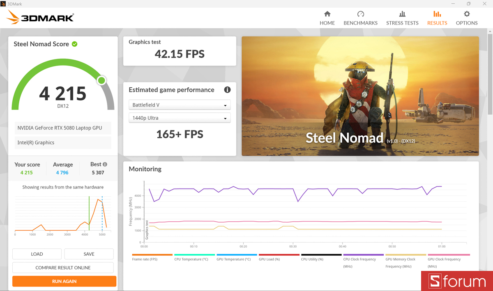493x291 pixels.
Task: Click COMPARE RESULT ONLINE button
Action: pyautogui.click(x=63, y=268)
